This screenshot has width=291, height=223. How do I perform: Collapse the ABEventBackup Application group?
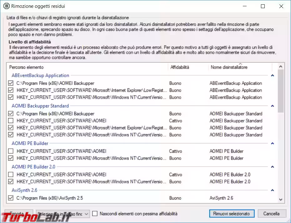pos(272,76)
